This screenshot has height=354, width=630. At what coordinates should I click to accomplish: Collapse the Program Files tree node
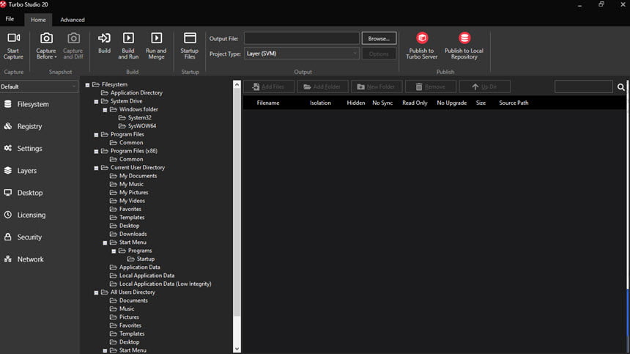click(96, 135)
